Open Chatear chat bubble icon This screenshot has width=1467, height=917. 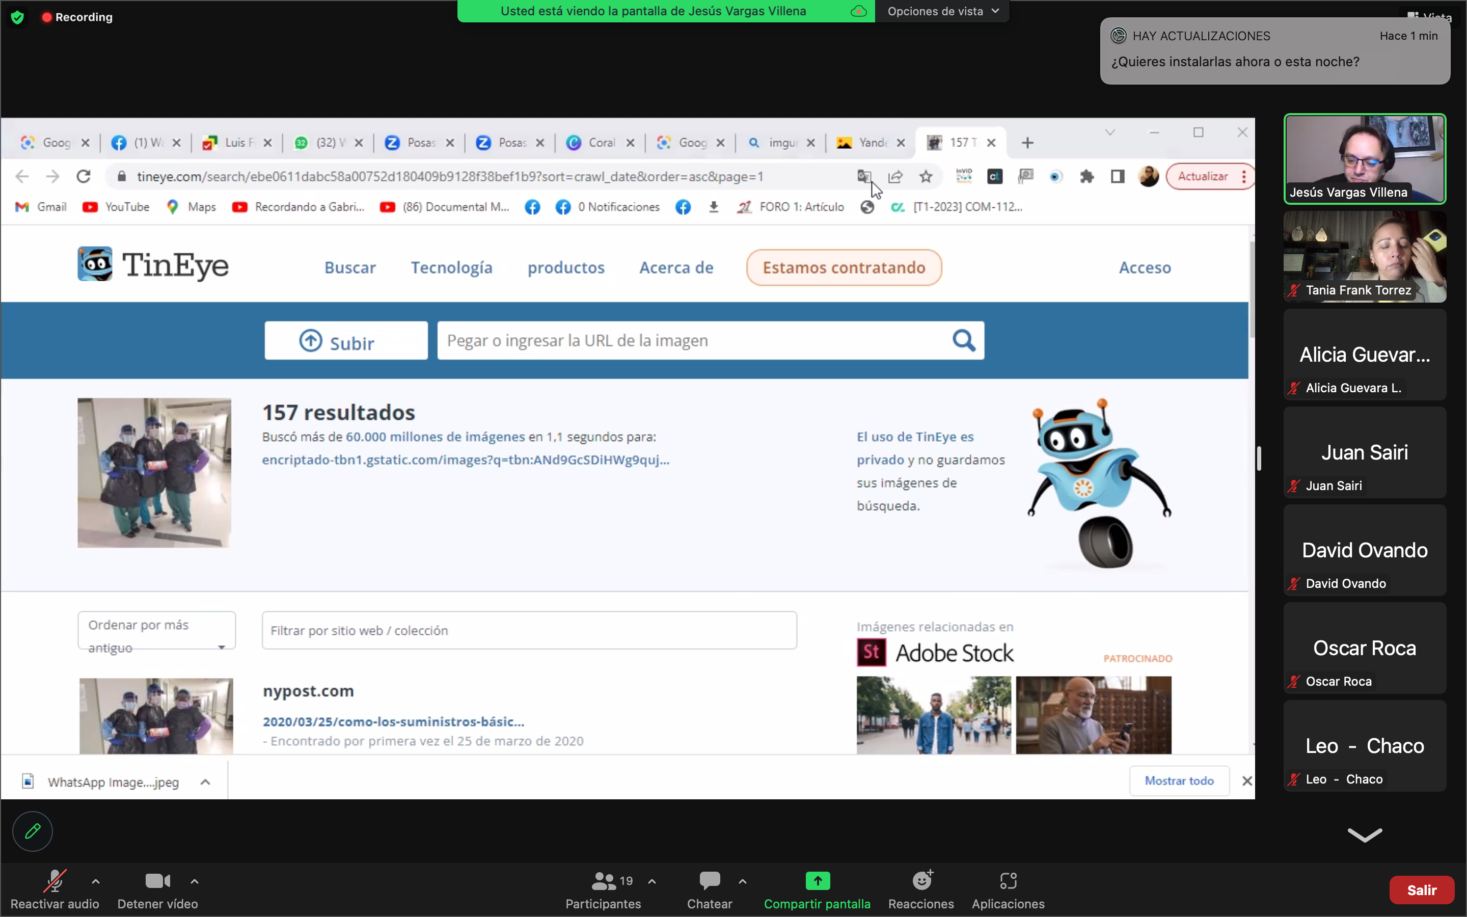709,881
